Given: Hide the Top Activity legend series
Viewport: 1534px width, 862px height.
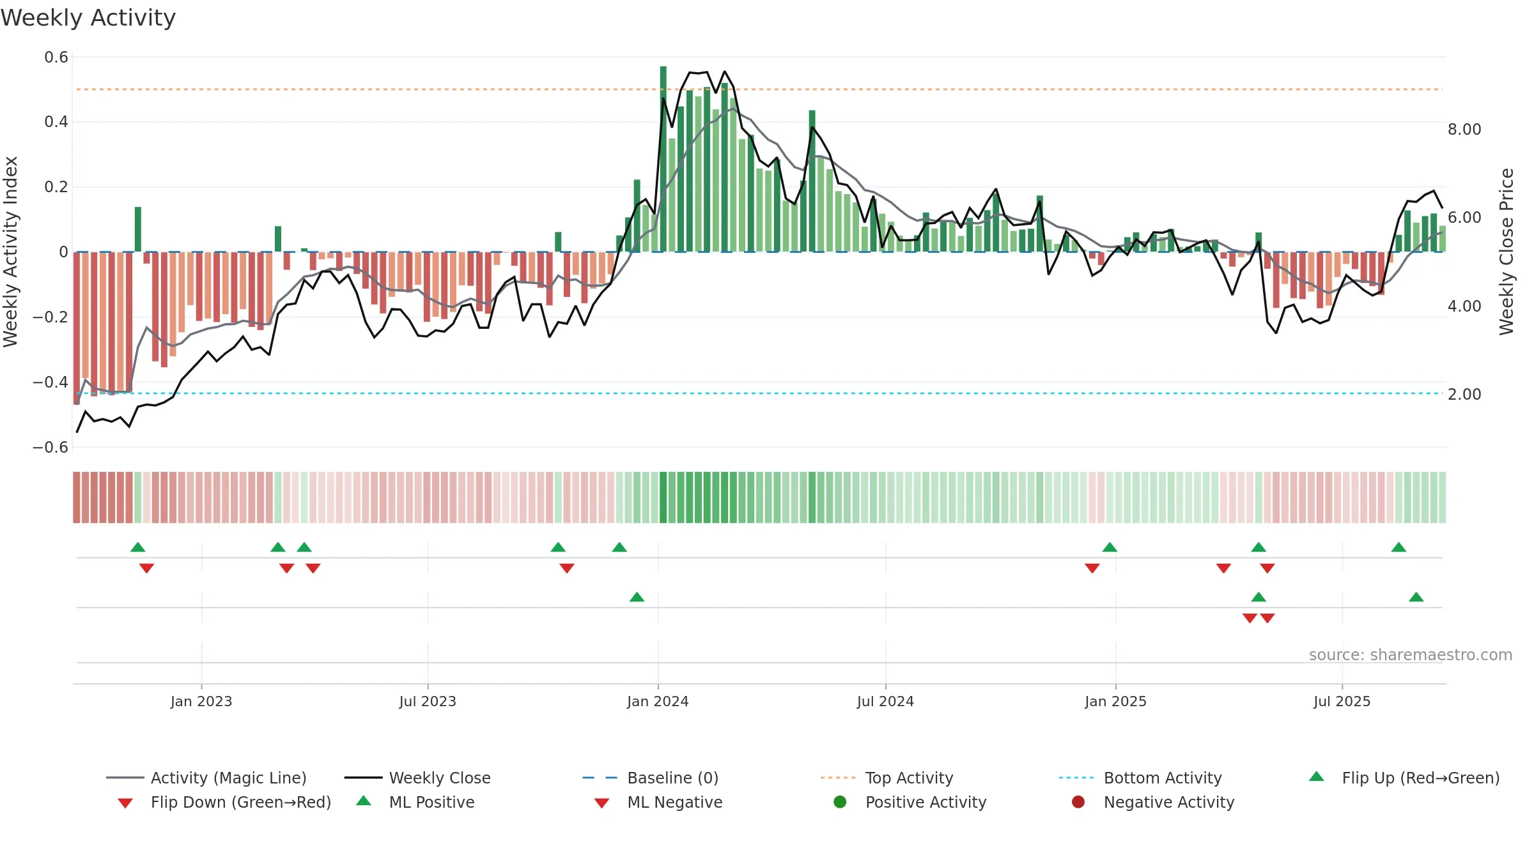Looking at the screenshot, I should (x=887, y=778).
